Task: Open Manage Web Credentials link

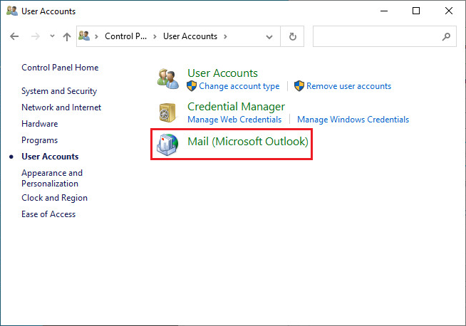Action: tap(234, 120)
